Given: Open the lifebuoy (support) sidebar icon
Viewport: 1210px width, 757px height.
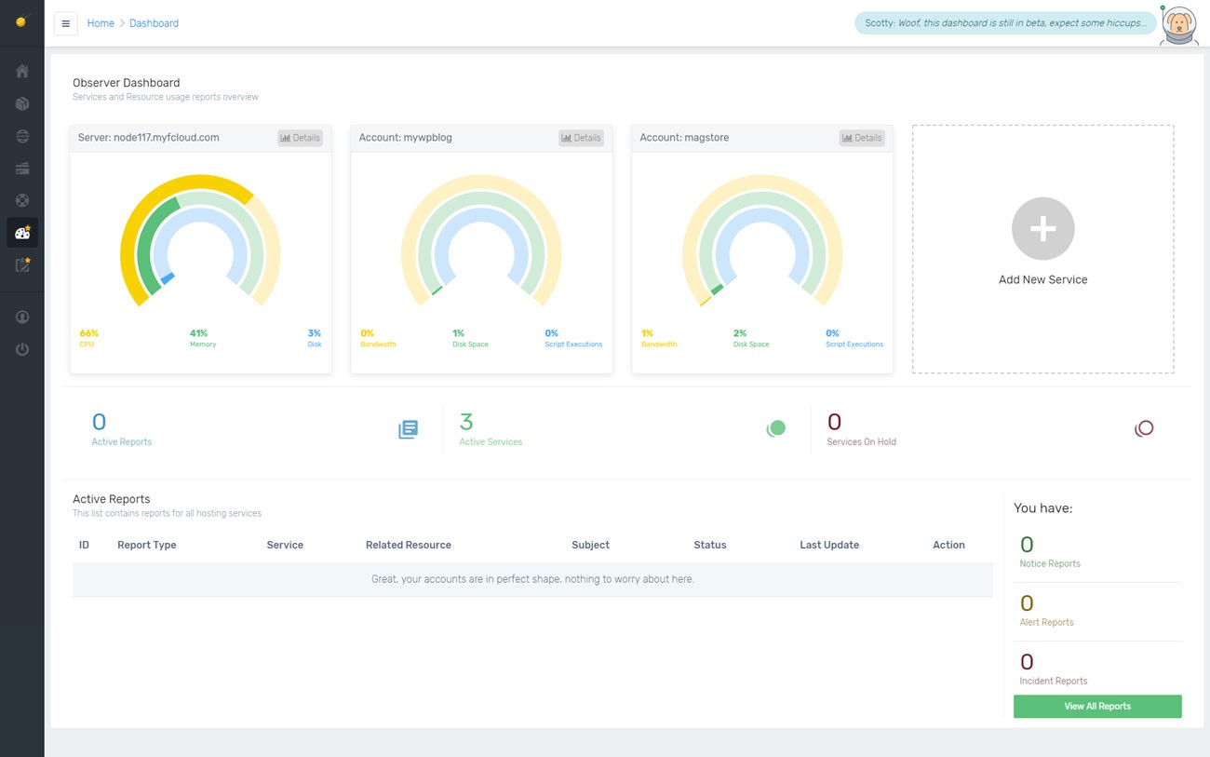Looking at the screenshot, I should tap(22, 200).
